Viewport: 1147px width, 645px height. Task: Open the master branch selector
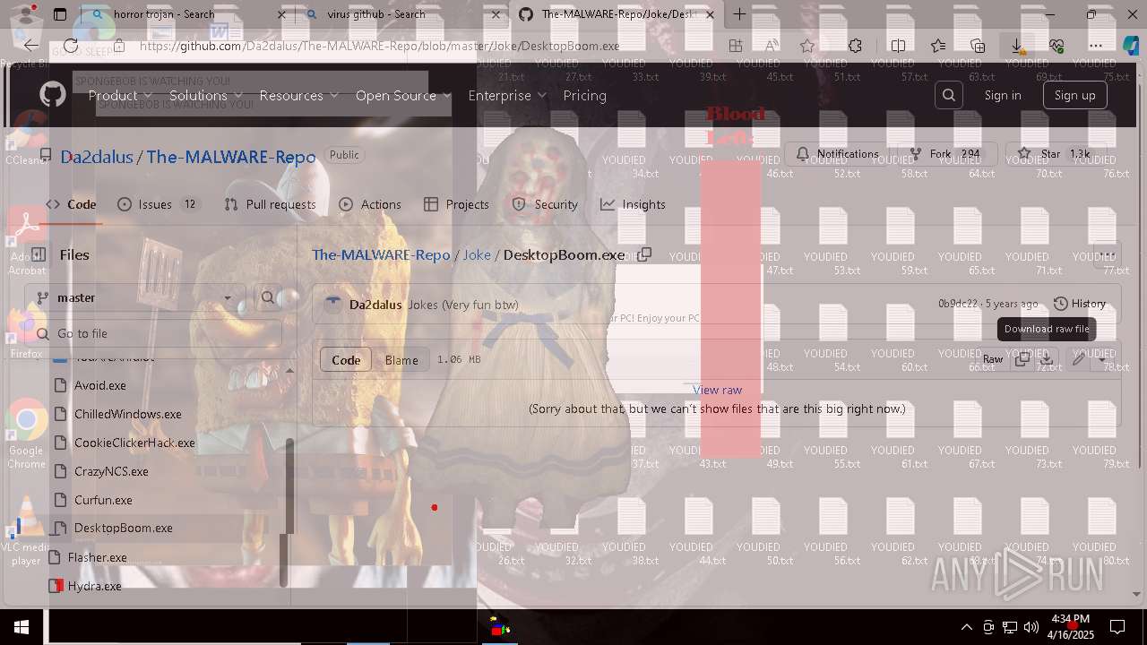tap(134, 297)
